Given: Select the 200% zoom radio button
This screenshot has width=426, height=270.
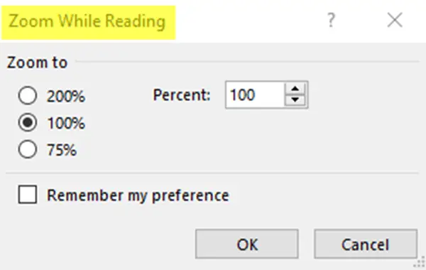Looking at the screenshot, I should tap(28, 95).
